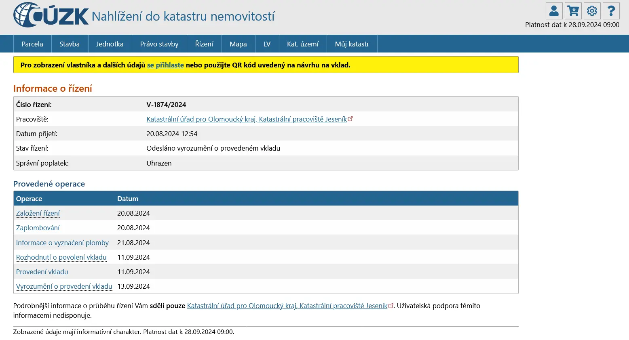Click Vyrozumění o provedení vkladu link
Image resolution: width=629 pixels, height=340 pixels.
[64, 286]
